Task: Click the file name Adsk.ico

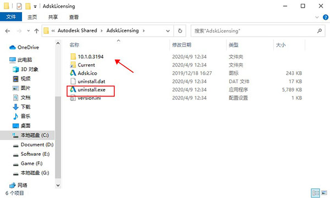Action: click(87, 73)
